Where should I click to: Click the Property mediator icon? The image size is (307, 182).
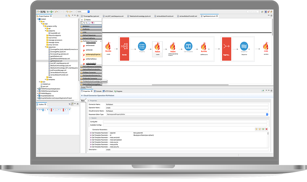click(x=142, y=46)
